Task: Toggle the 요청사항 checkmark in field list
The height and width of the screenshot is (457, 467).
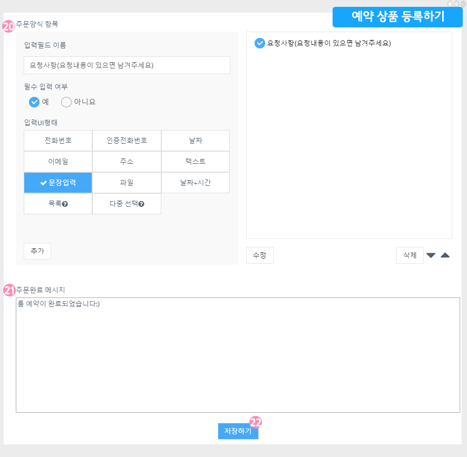Action: click(260, 43)
